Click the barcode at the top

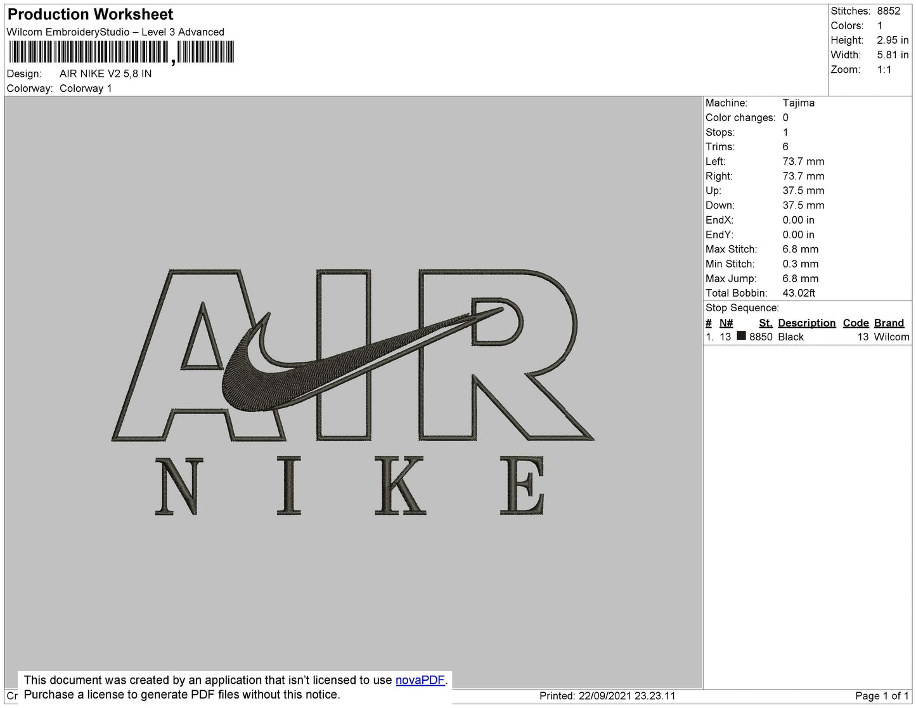[x=121, y=53]
